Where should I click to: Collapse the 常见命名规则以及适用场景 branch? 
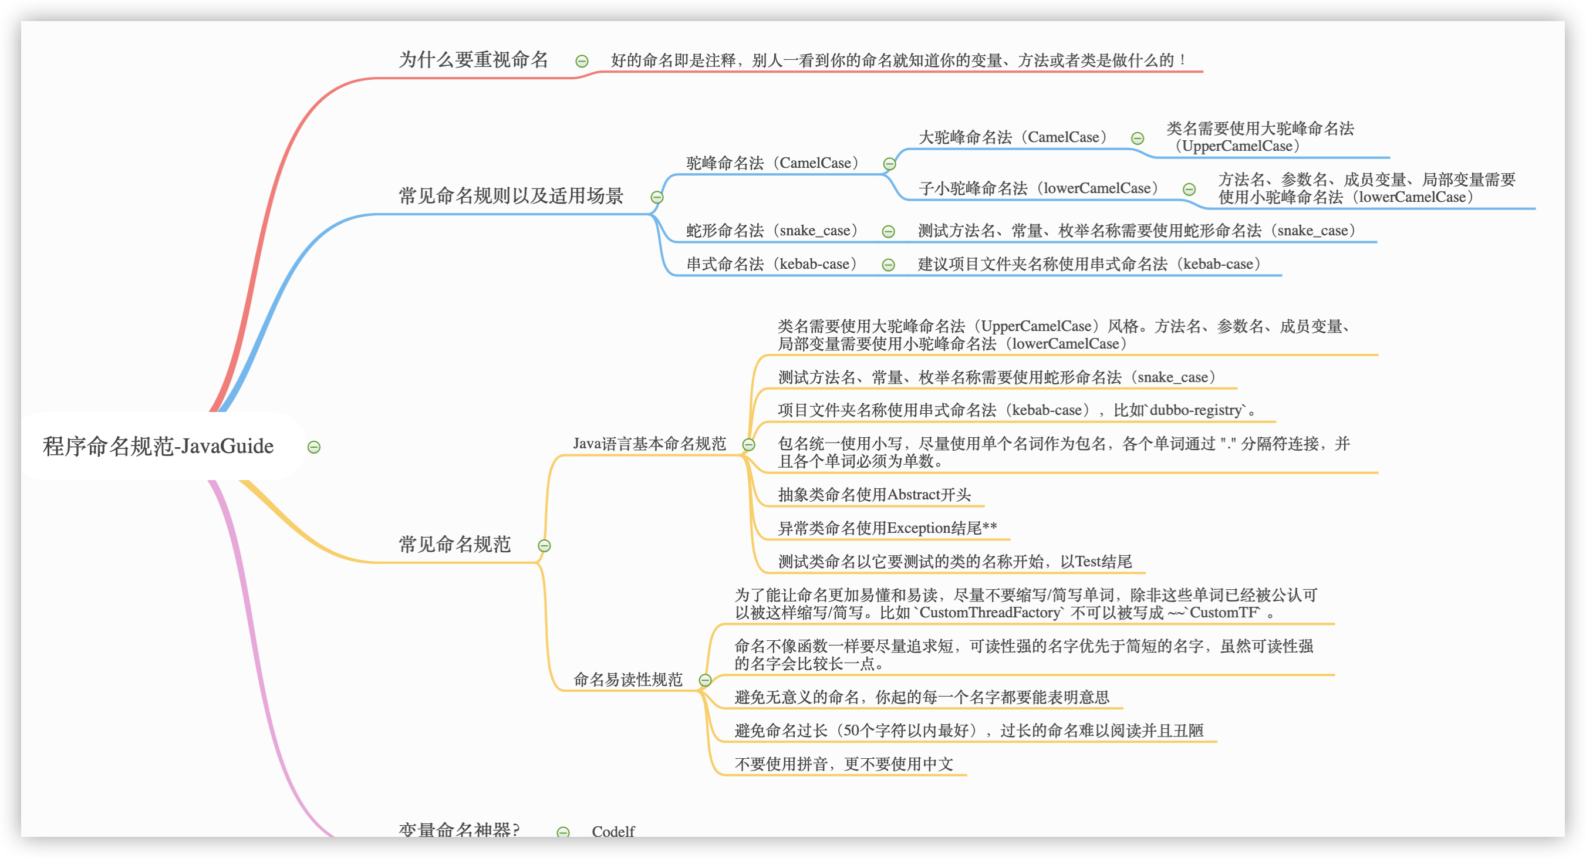click(657, 198)
